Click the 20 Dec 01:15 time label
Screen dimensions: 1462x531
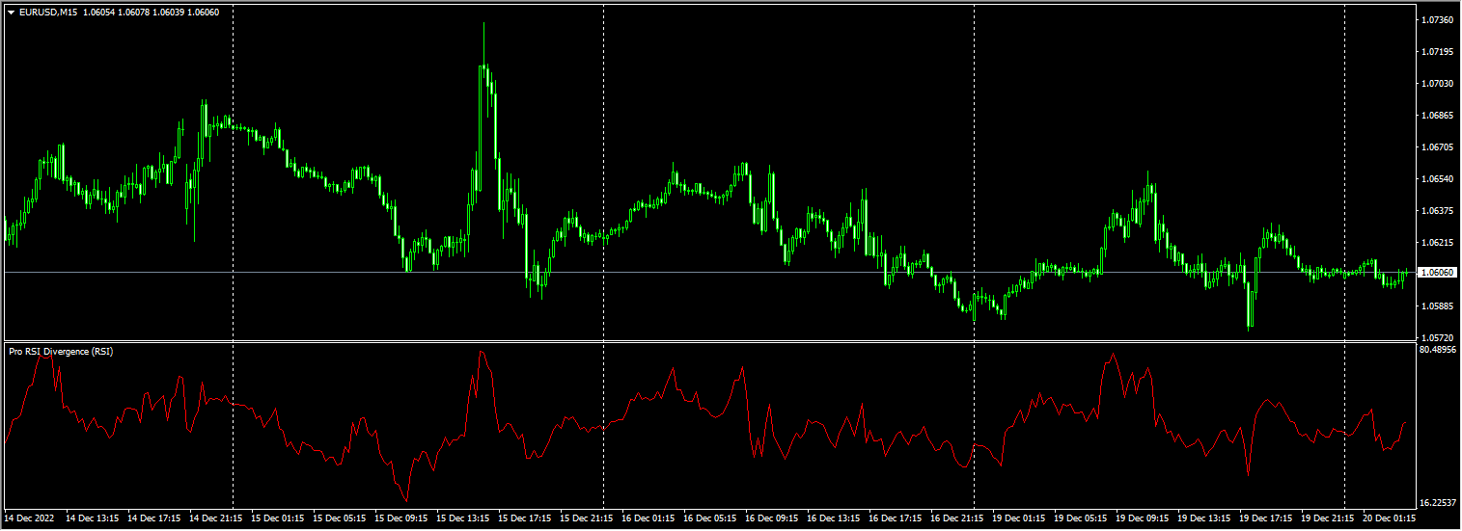[x=1390, y=518]
